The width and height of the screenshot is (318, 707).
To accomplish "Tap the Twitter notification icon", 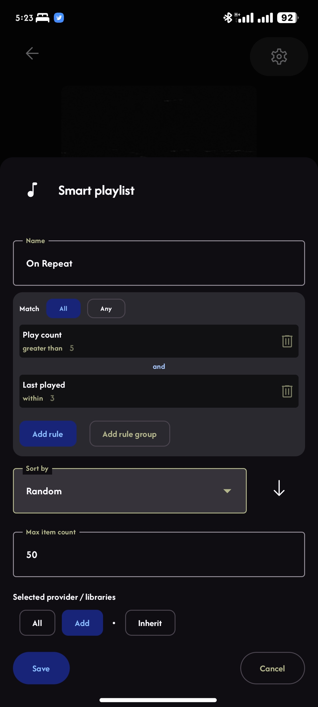I will (59, 18).
